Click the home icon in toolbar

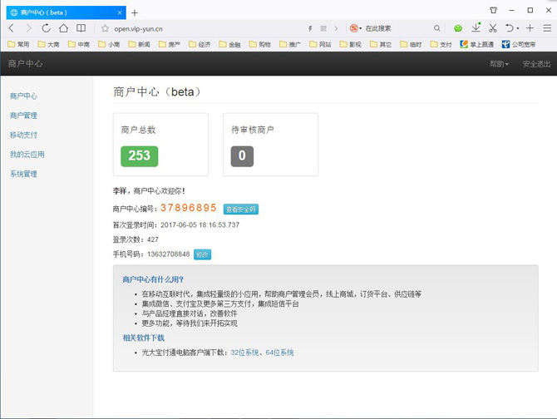click(x=63, y=28)
